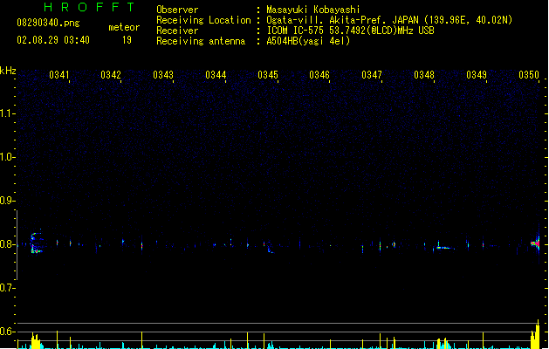Click the 0344 time marker
549x349 pixels.
tap(216, 75)
